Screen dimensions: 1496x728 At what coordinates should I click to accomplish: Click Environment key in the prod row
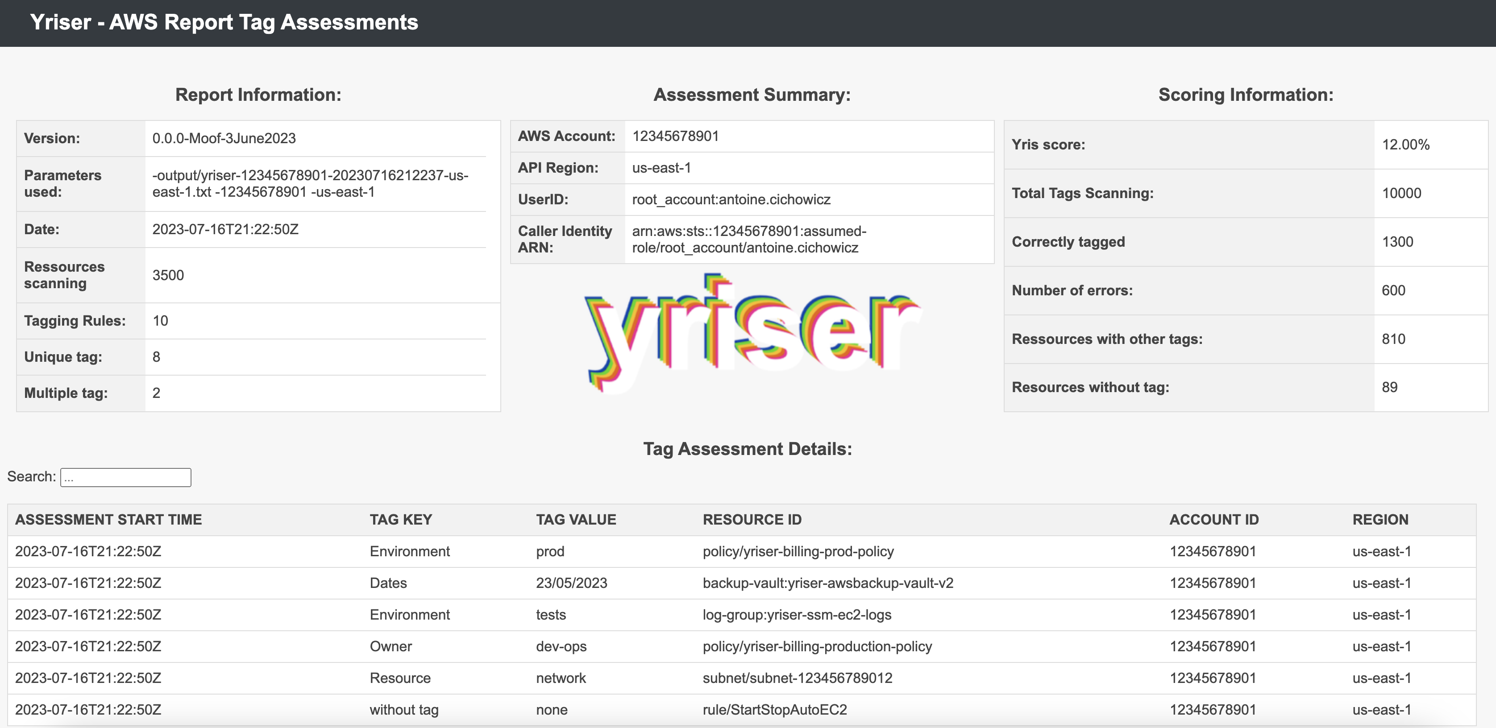(409, 551)
